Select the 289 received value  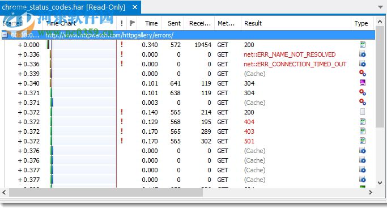tap(206, 131)
